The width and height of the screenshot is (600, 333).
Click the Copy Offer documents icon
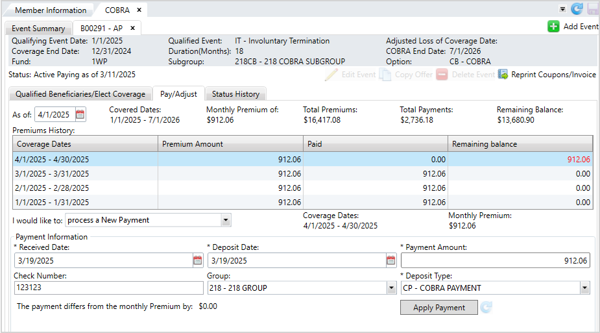[385, 75]
